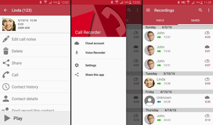Tap filled cloud icon on Unknown row
This screenshot has height=125, width=213.
click(x=207, y=97)
